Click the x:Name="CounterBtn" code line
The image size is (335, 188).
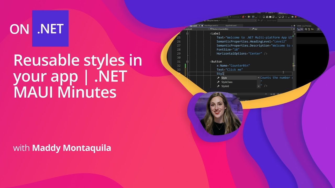tap(233, 66)
